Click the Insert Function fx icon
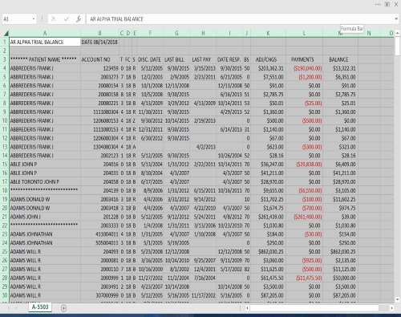This screenshot has height=317, width=401. [79, 19]
